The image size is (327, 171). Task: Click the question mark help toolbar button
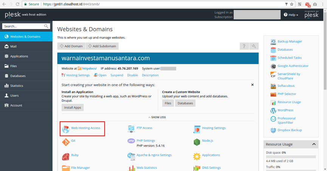tap(244, 46)
